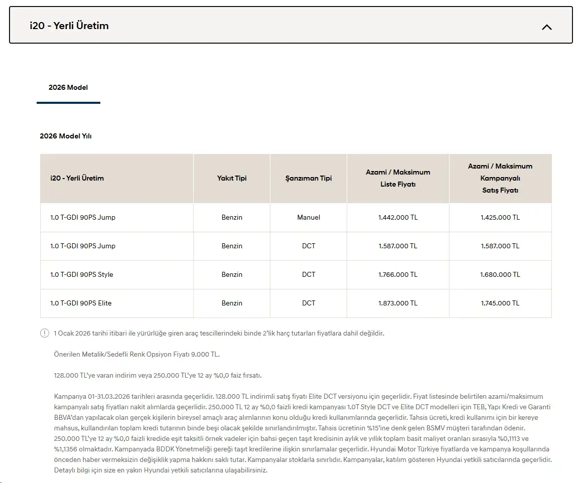Click the Yakıt Tipi column header
The width and height of the screenshot is (580, 483).
tap(232, 178)
